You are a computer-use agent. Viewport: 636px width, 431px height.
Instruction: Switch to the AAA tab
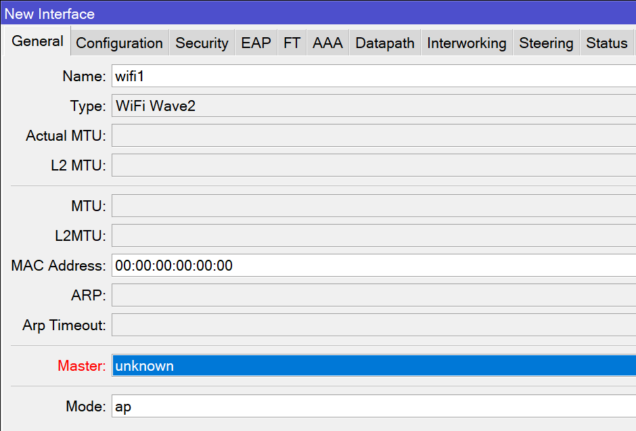327,43
